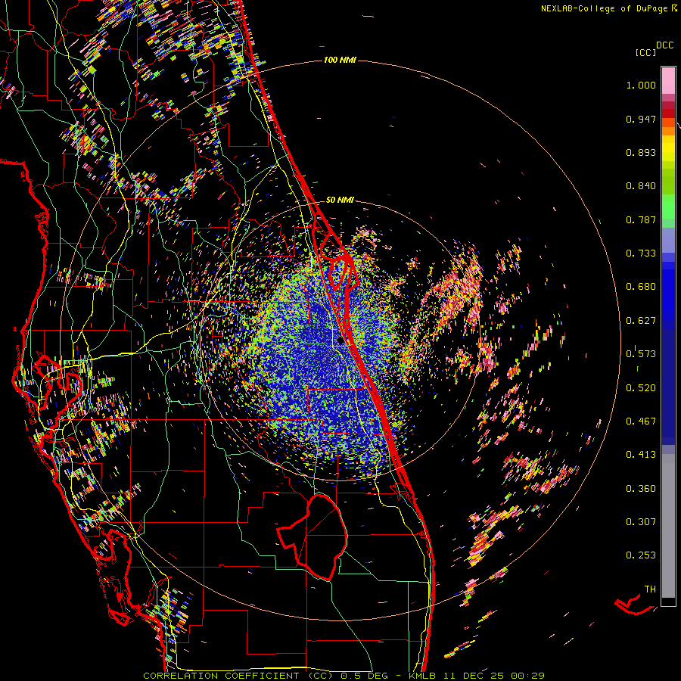
Task: Pick the pink segment of the color bar
Action: [x=668, y=80]
